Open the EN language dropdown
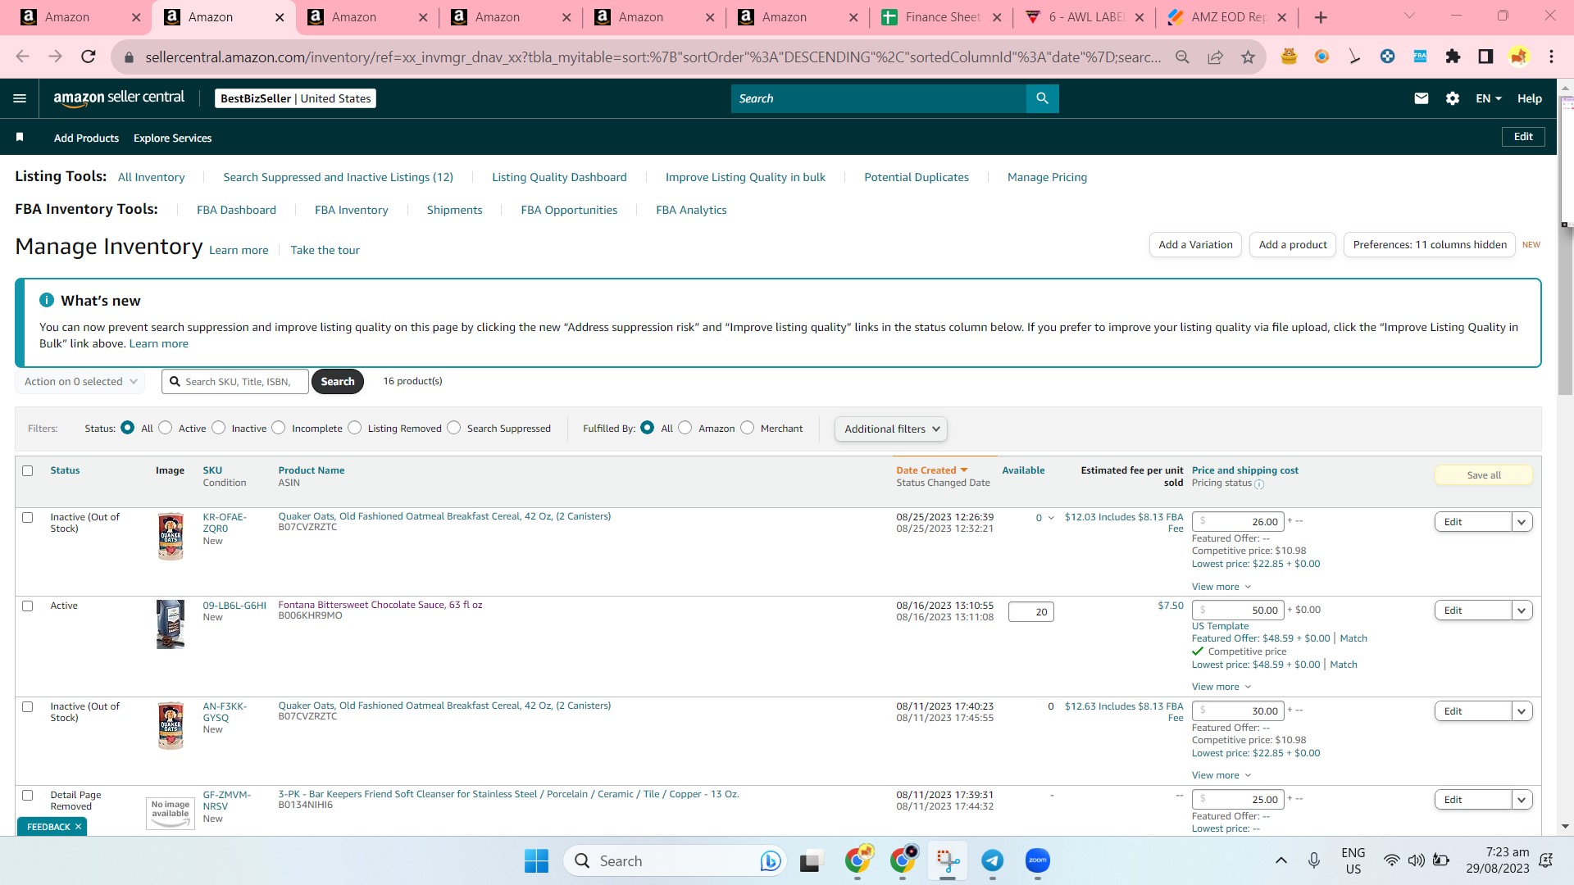The width and height of the screenshot is (1574, 885). [x=1489, y=98]
